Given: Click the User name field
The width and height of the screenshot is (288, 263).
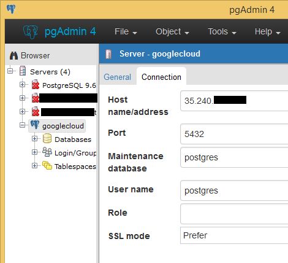Looking at the screenshot, I should (x=234, y=190).
